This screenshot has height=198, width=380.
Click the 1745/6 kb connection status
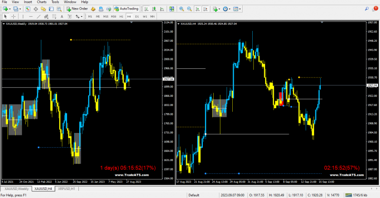357,195
